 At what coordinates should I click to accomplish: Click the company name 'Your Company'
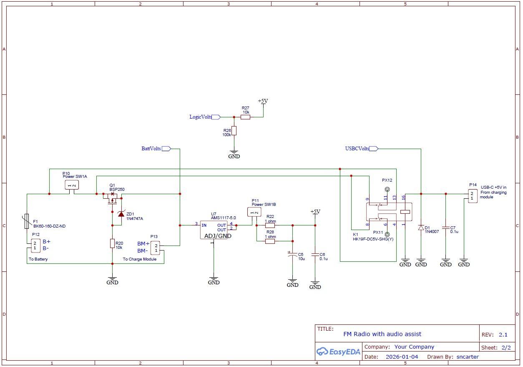[x=414, y=347]
